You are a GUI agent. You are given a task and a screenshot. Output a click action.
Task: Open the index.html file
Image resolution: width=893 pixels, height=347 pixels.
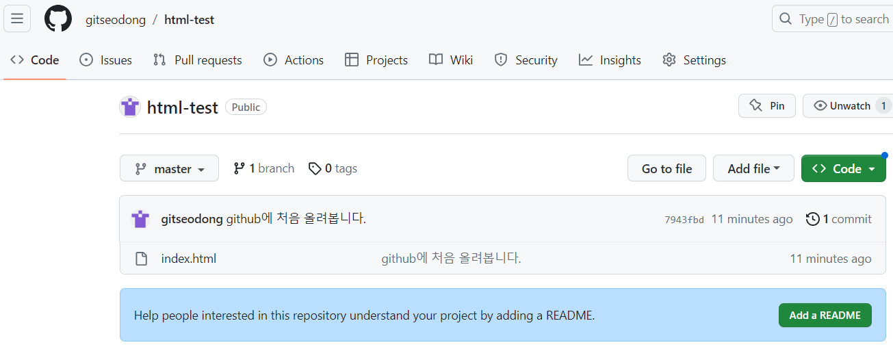tap(189, 259)
